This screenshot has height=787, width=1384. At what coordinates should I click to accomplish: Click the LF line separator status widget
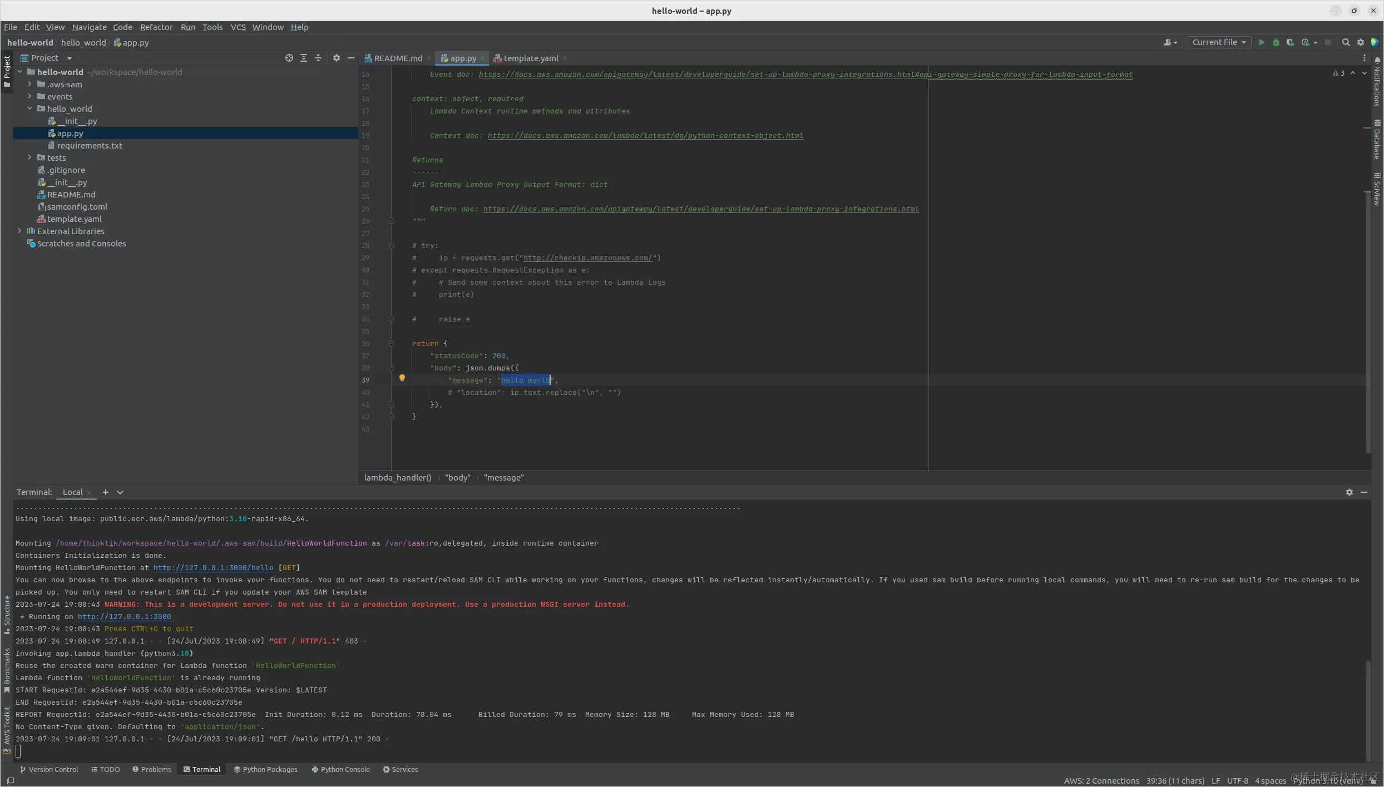click(1215, 781)
